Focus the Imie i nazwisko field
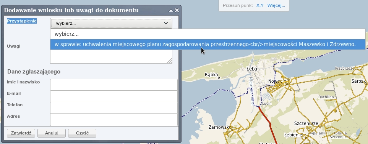 pos(114,85)
